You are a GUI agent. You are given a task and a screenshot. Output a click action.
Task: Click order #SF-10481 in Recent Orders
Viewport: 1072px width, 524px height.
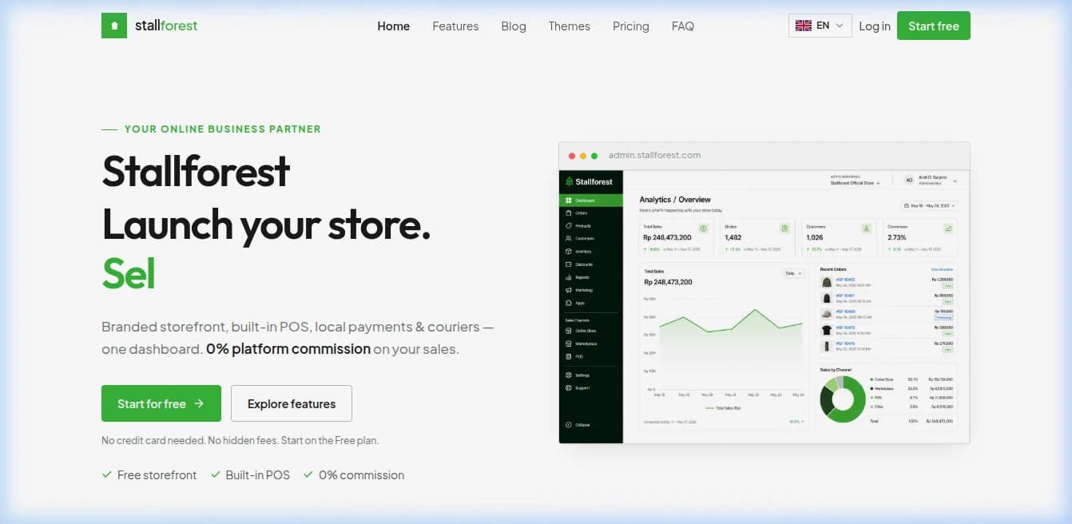845,296
